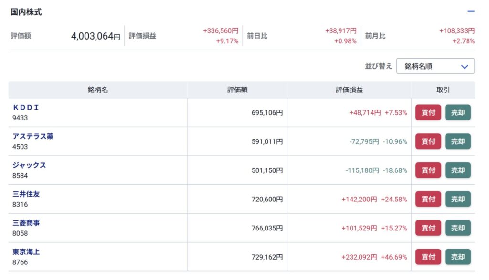
Task: Click the stock code 8058
Action: click(x=20, y=234)
